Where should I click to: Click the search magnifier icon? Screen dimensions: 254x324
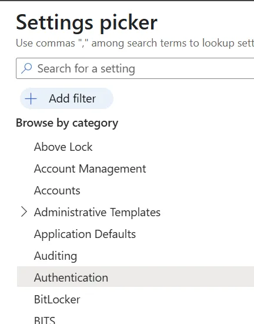pos(26,68)
